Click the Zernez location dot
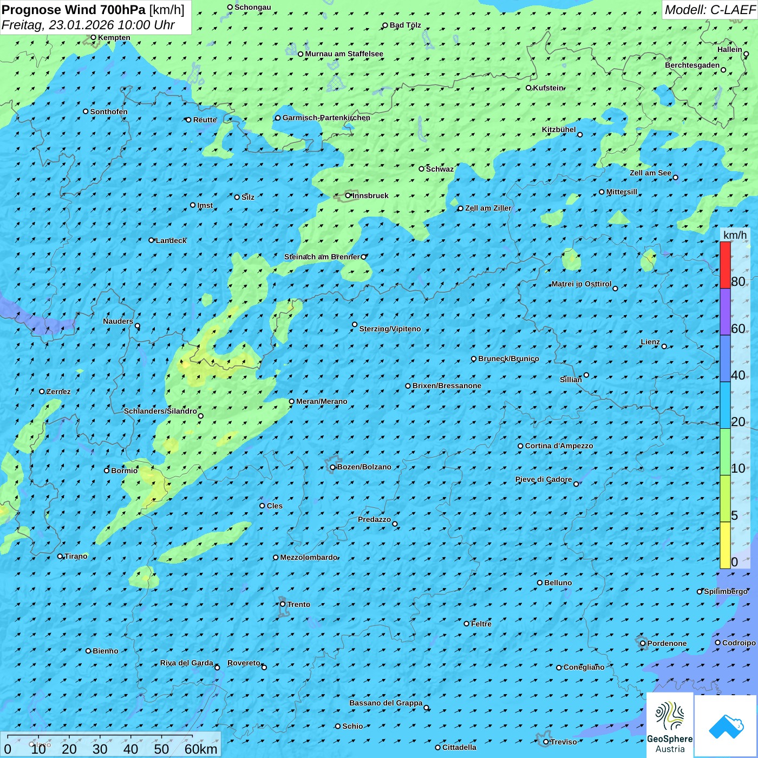758x758 pixels. point(42,391)
